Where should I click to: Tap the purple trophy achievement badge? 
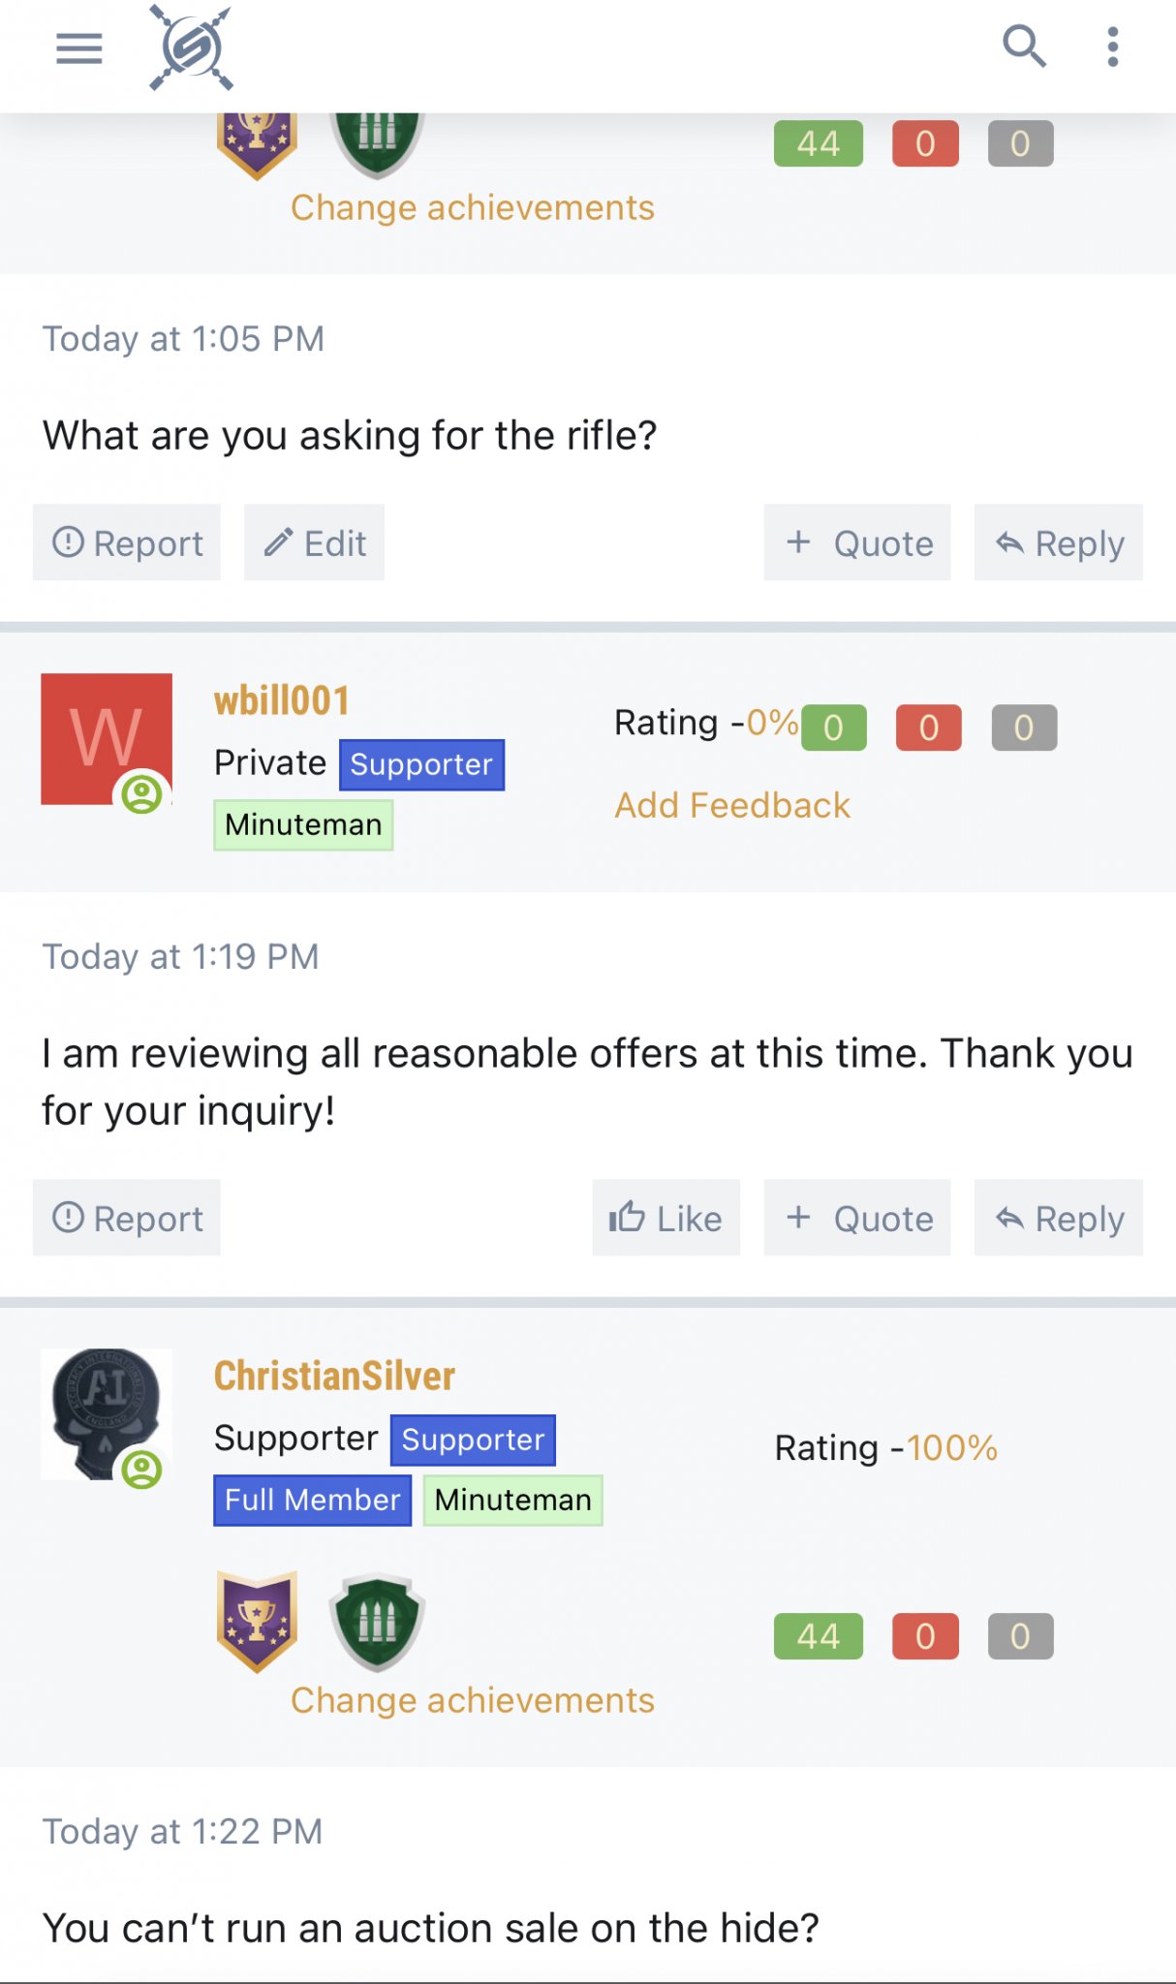[257, 1622]
